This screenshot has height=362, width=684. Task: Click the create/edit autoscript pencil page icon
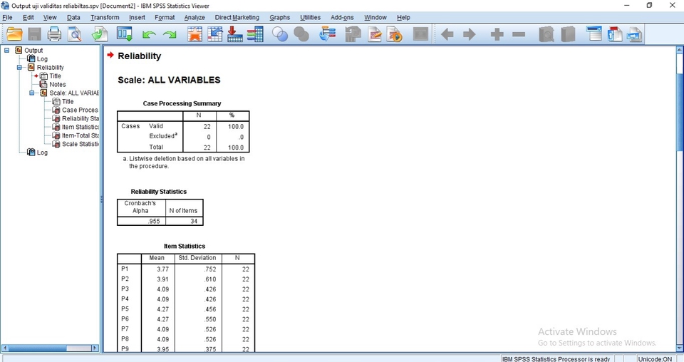coord(375,34)
